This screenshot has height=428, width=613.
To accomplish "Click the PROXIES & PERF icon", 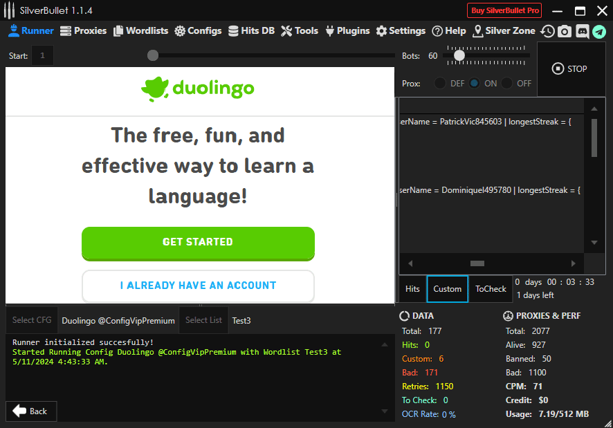I will (508, 316).
